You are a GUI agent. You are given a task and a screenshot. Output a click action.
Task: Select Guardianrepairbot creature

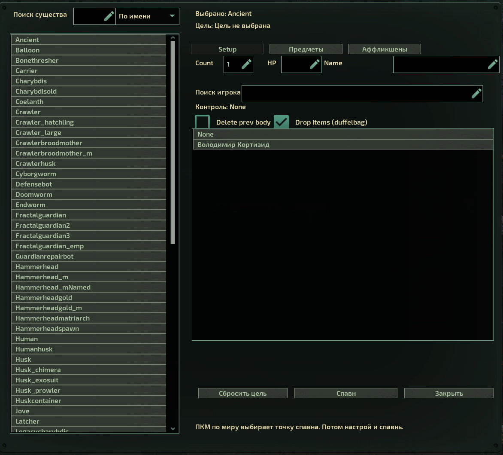tap(89, 256)
